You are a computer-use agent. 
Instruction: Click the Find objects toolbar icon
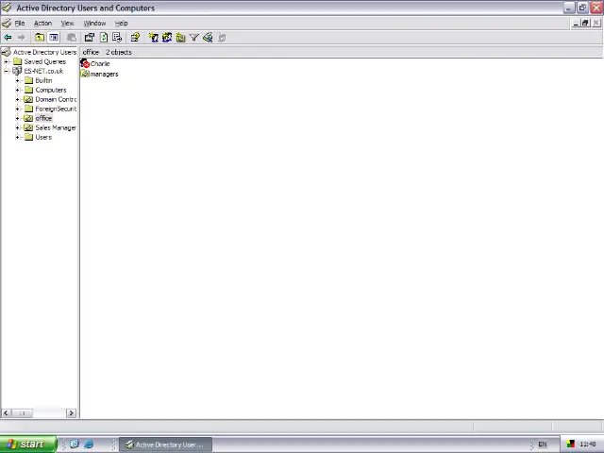coord(208,38)
